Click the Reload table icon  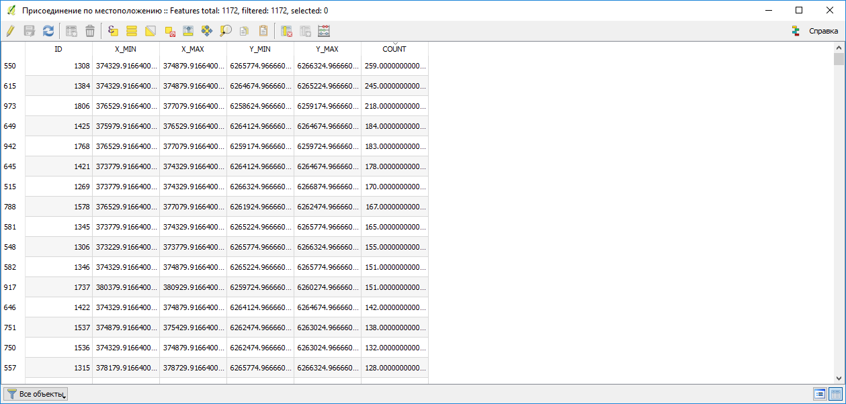click(x=48, y=31)
